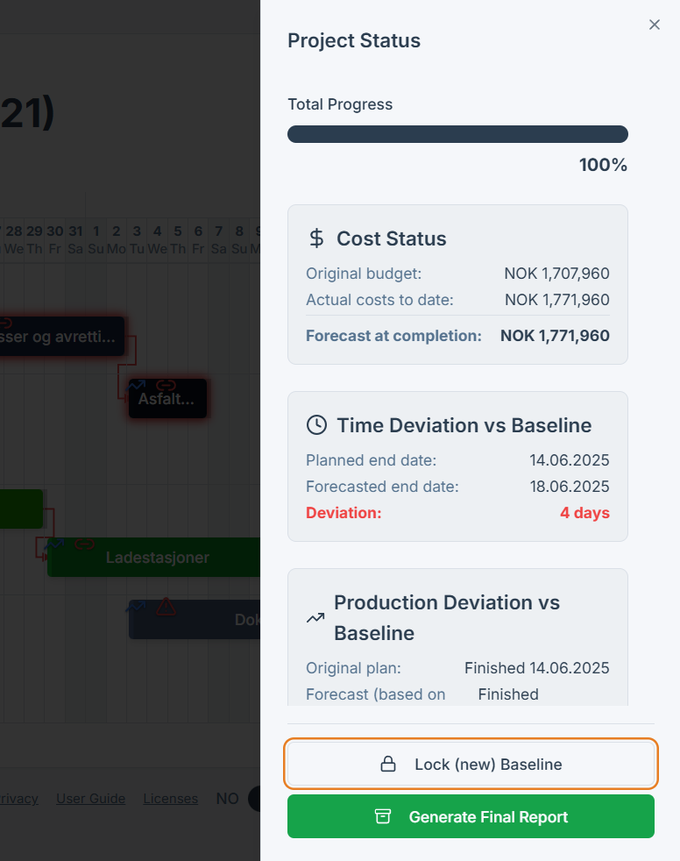Image resolution: width=680 pixels, height=861 pixels.
Task: Open the User Guide link
Action: (90, 799)
